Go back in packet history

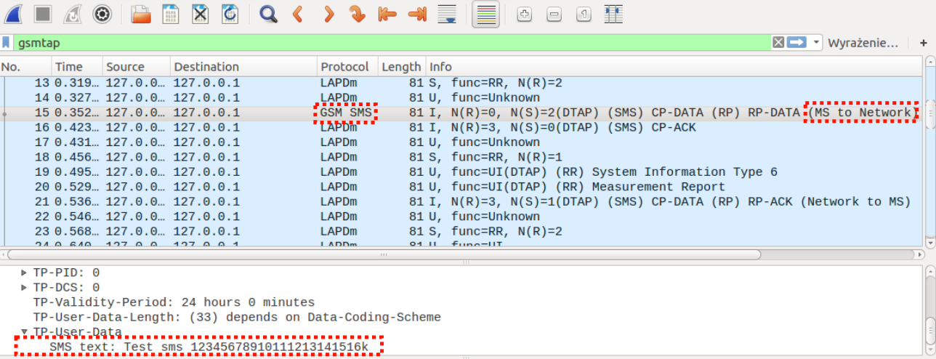tap(298, 14)
